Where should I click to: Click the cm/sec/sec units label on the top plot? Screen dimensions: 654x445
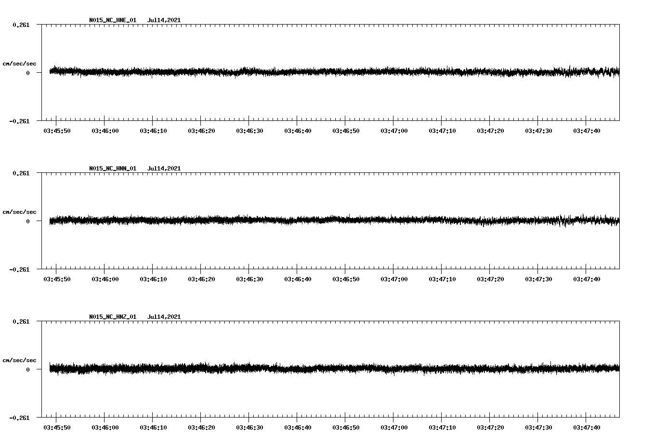[x=20, y=63]
